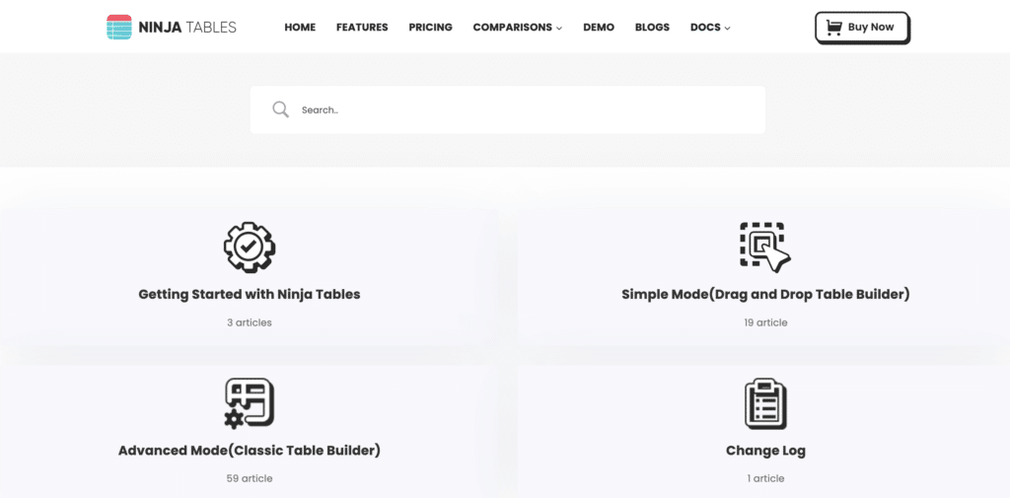This screenshot has width=1010, height=498.
Task: Open the Blogs page
Action: tap(652, 28)
